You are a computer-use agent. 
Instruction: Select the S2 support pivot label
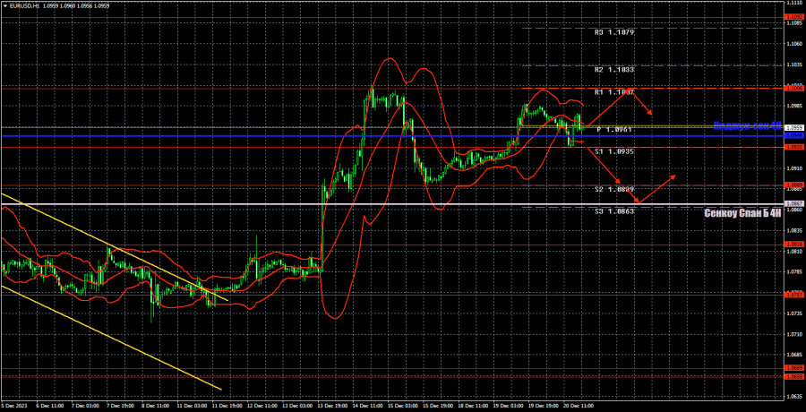614,190
